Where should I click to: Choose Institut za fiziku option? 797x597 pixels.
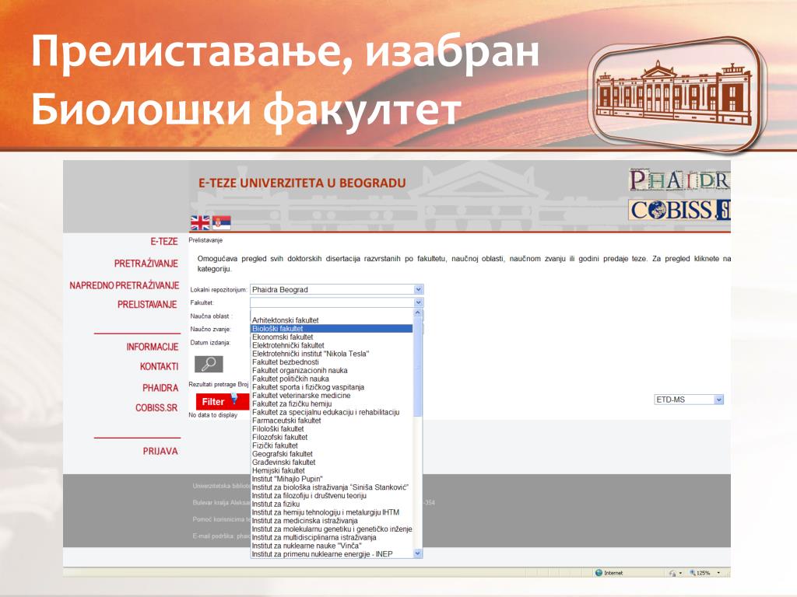coord(332,504)
